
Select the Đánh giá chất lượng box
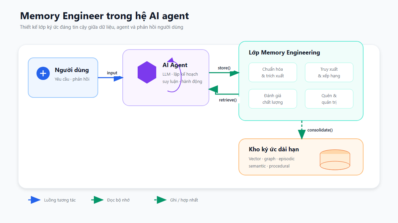[x=273, y=99]
